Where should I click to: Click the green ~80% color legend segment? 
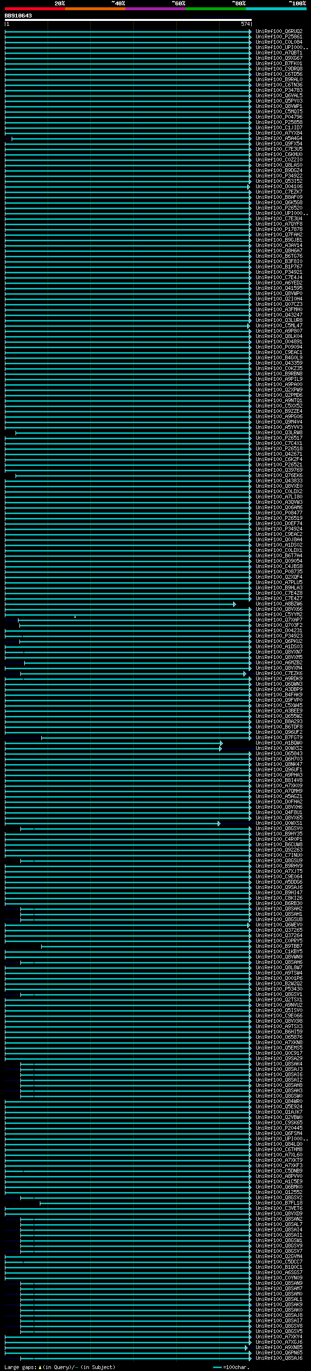[216, 9]
